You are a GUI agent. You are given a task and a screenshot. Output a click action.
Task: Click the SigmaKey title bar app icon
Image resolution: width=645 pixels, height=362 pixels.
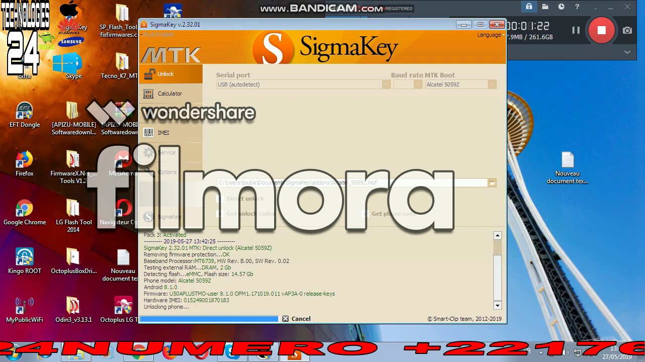coord(144,24)
